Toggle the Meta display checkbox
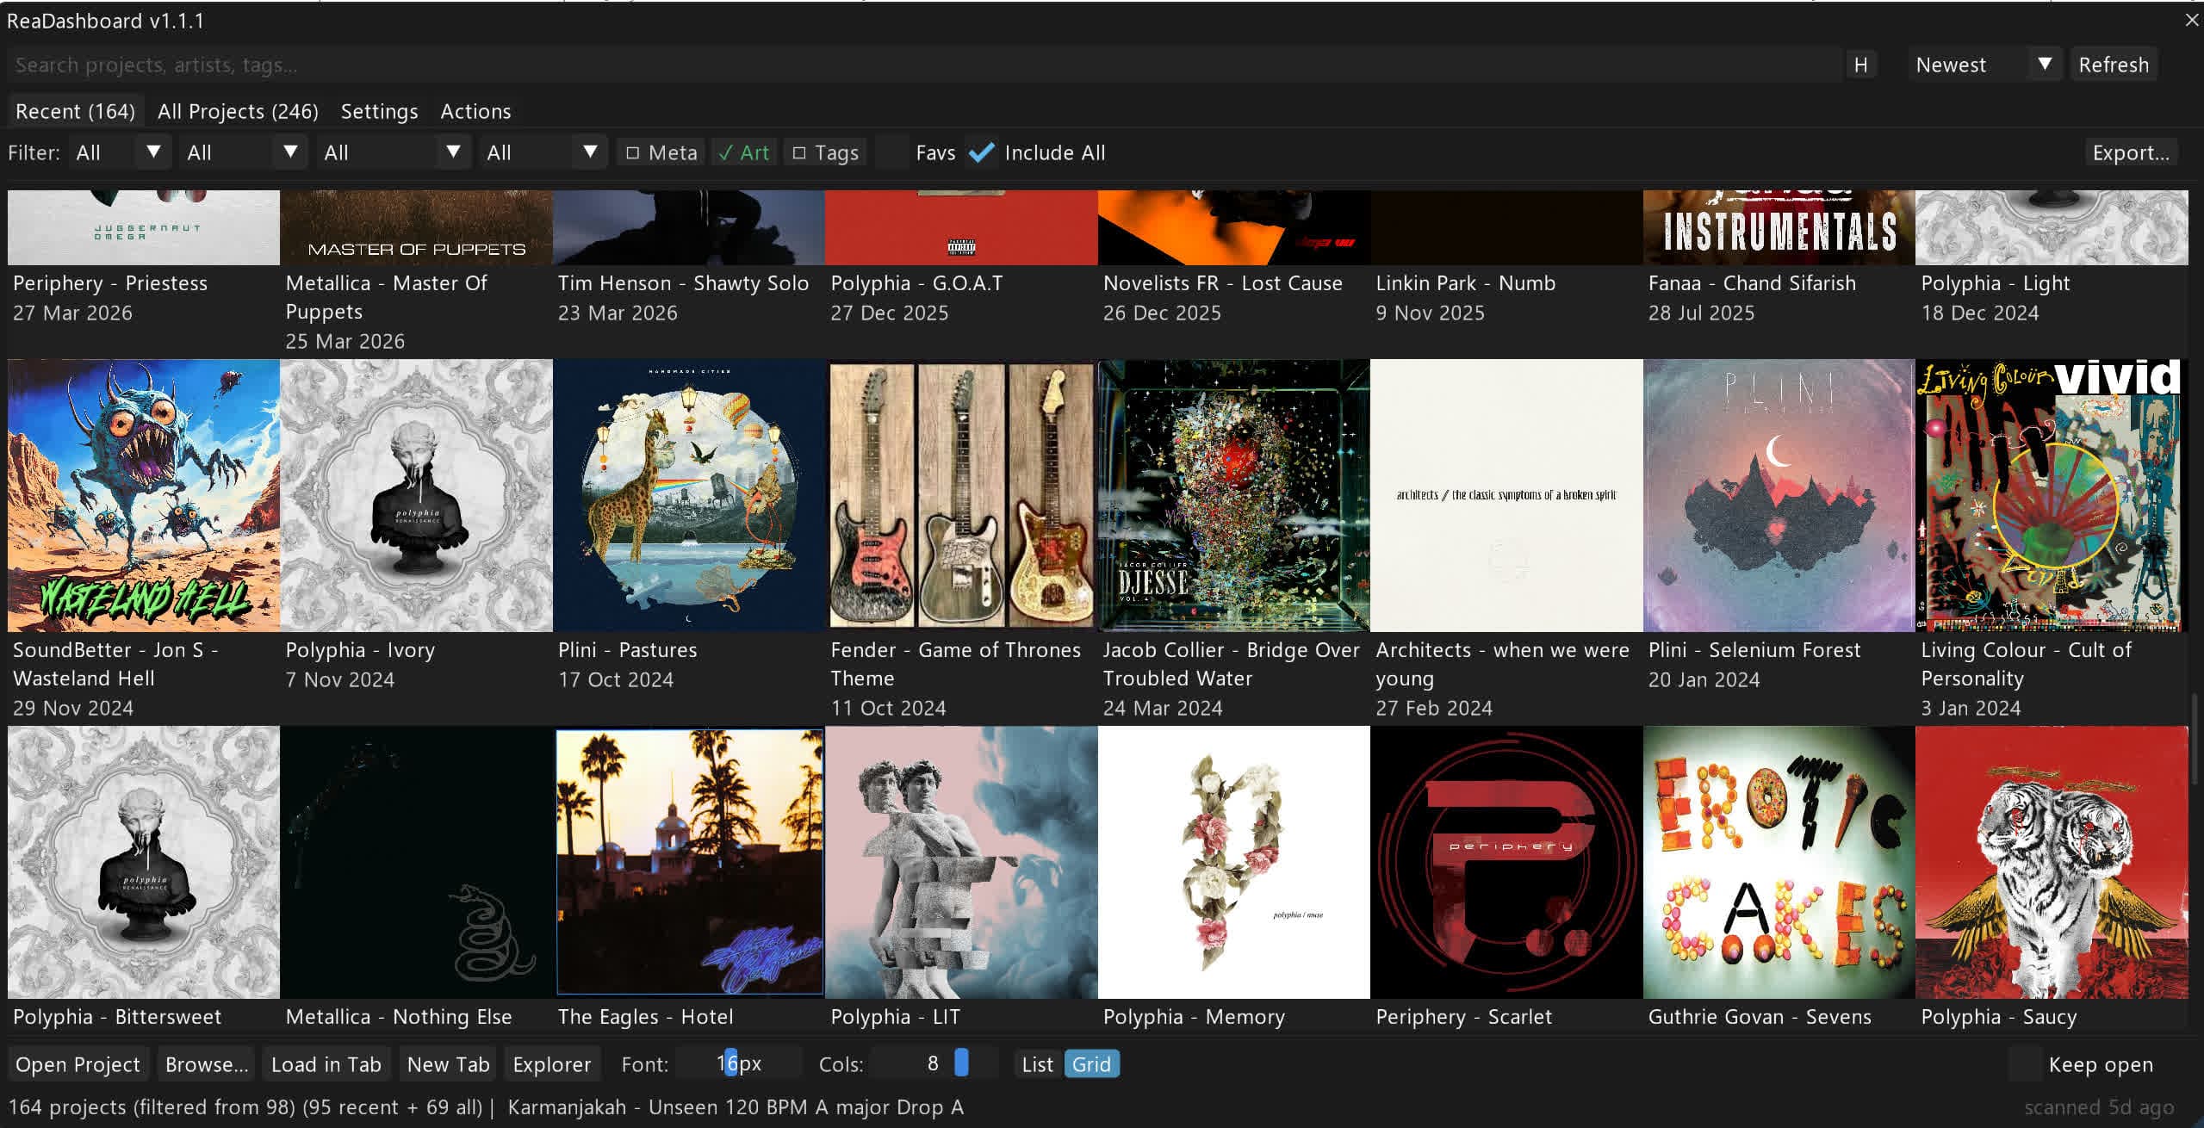Screen dimensions: 2204x1128 click(661, 152)
